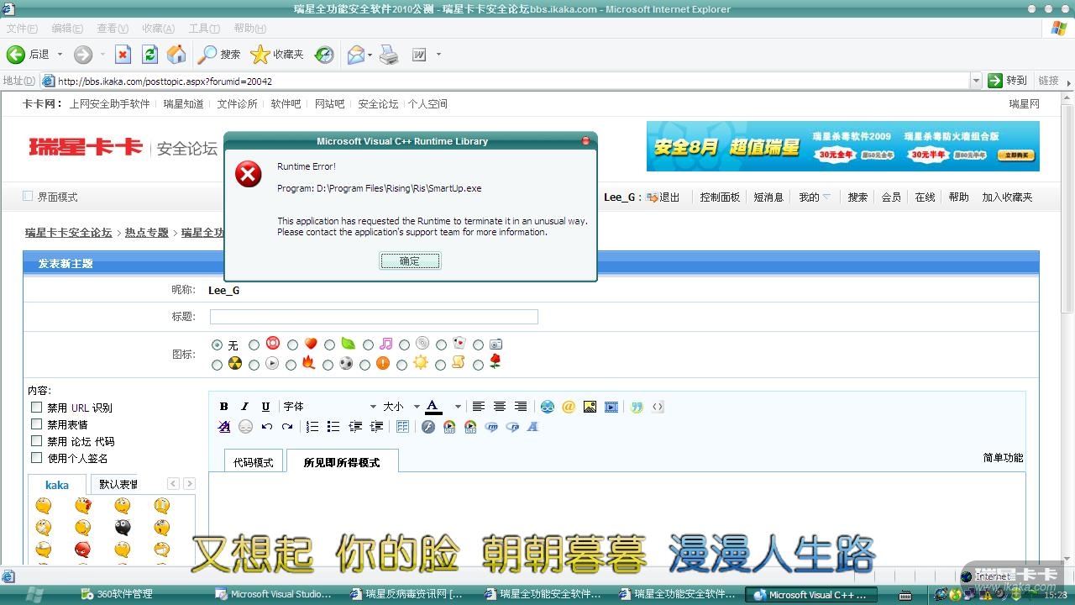Screen dimensions: 1075x605
Task: Switch to the '所见即所得模式' tab
Action: 342,461
